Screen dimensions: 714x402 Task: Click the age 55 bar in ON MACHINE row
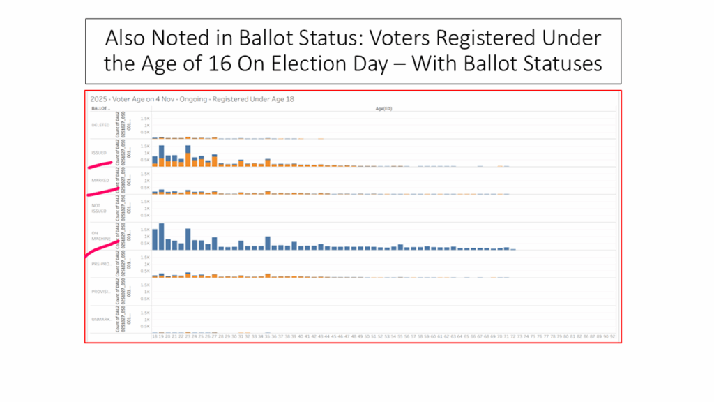tap(400, 247)
